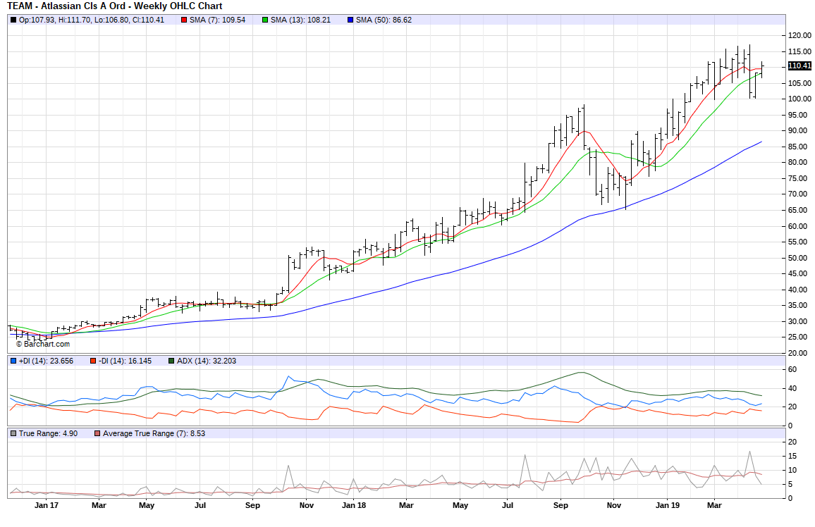This screenshot has height=527, width=815.
Task: Click the black OHLC legend marker
Action: (13, 20)
